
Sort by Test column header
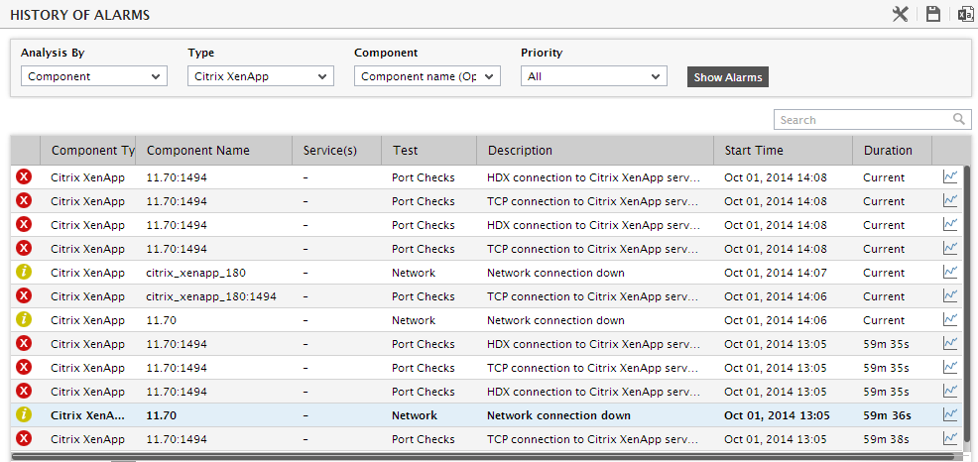pyautogui.click(x=429, y=151)
